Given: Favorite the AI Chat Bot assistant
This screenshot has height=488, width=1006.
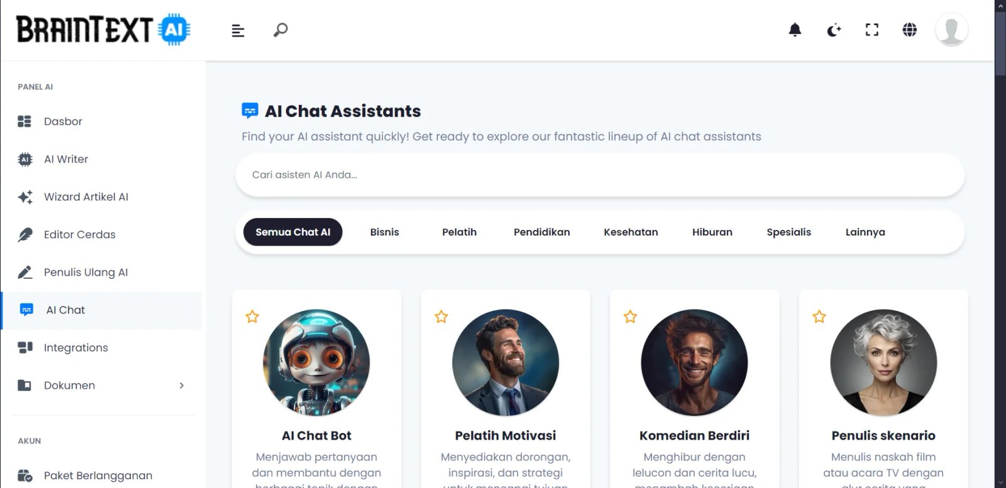Looking at the screenshot, I should (x=252, y=317).
